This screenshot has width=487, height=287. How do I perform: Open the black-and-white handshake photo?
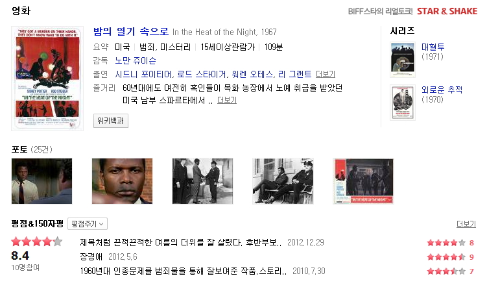[202, 181]
